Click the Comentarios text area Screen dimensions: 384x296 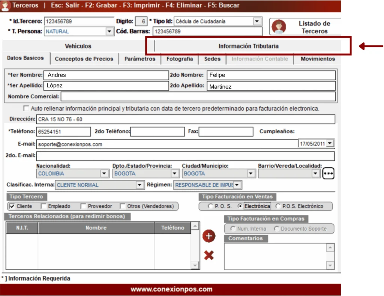(275, 256)
